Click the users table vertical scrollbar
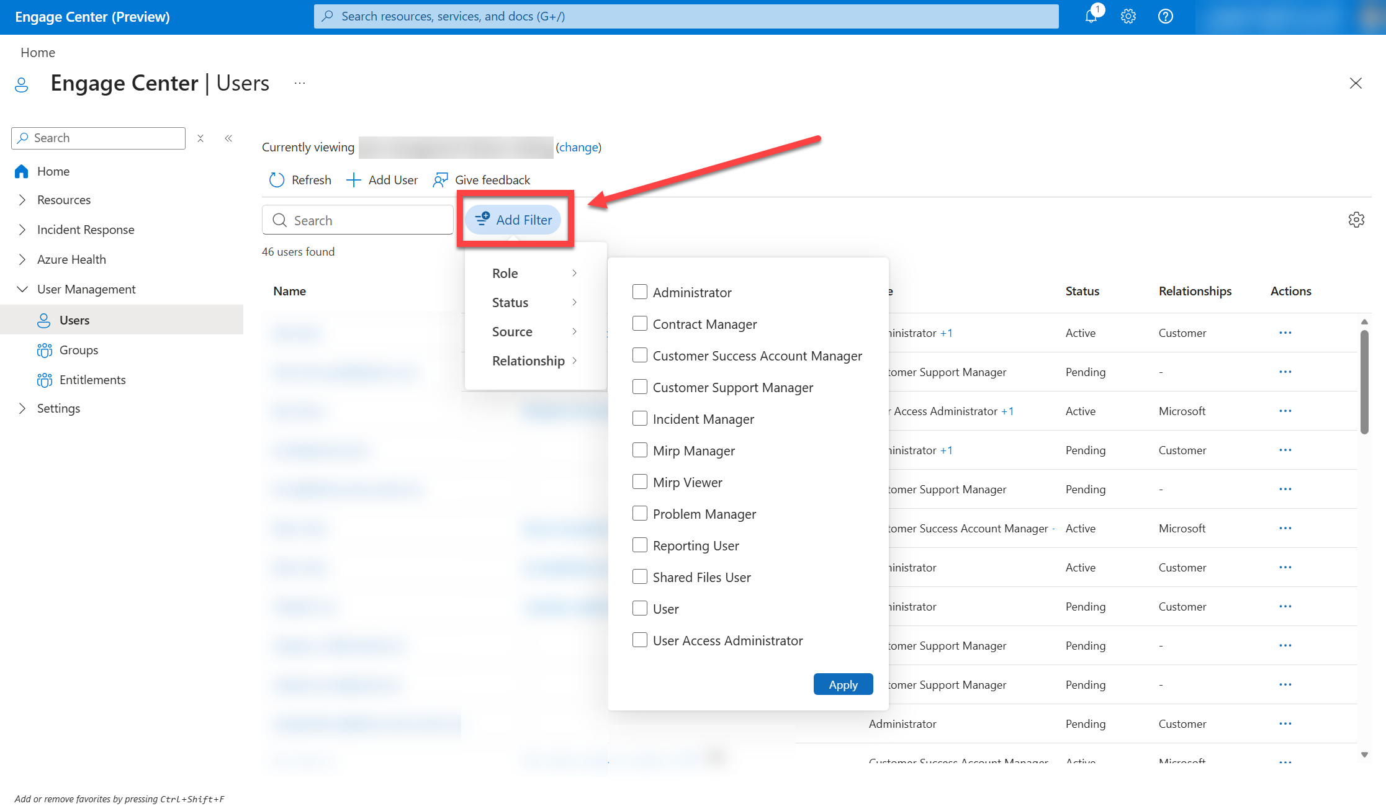The height and width of the screenshot is (806, 1386). point(1364,382)
